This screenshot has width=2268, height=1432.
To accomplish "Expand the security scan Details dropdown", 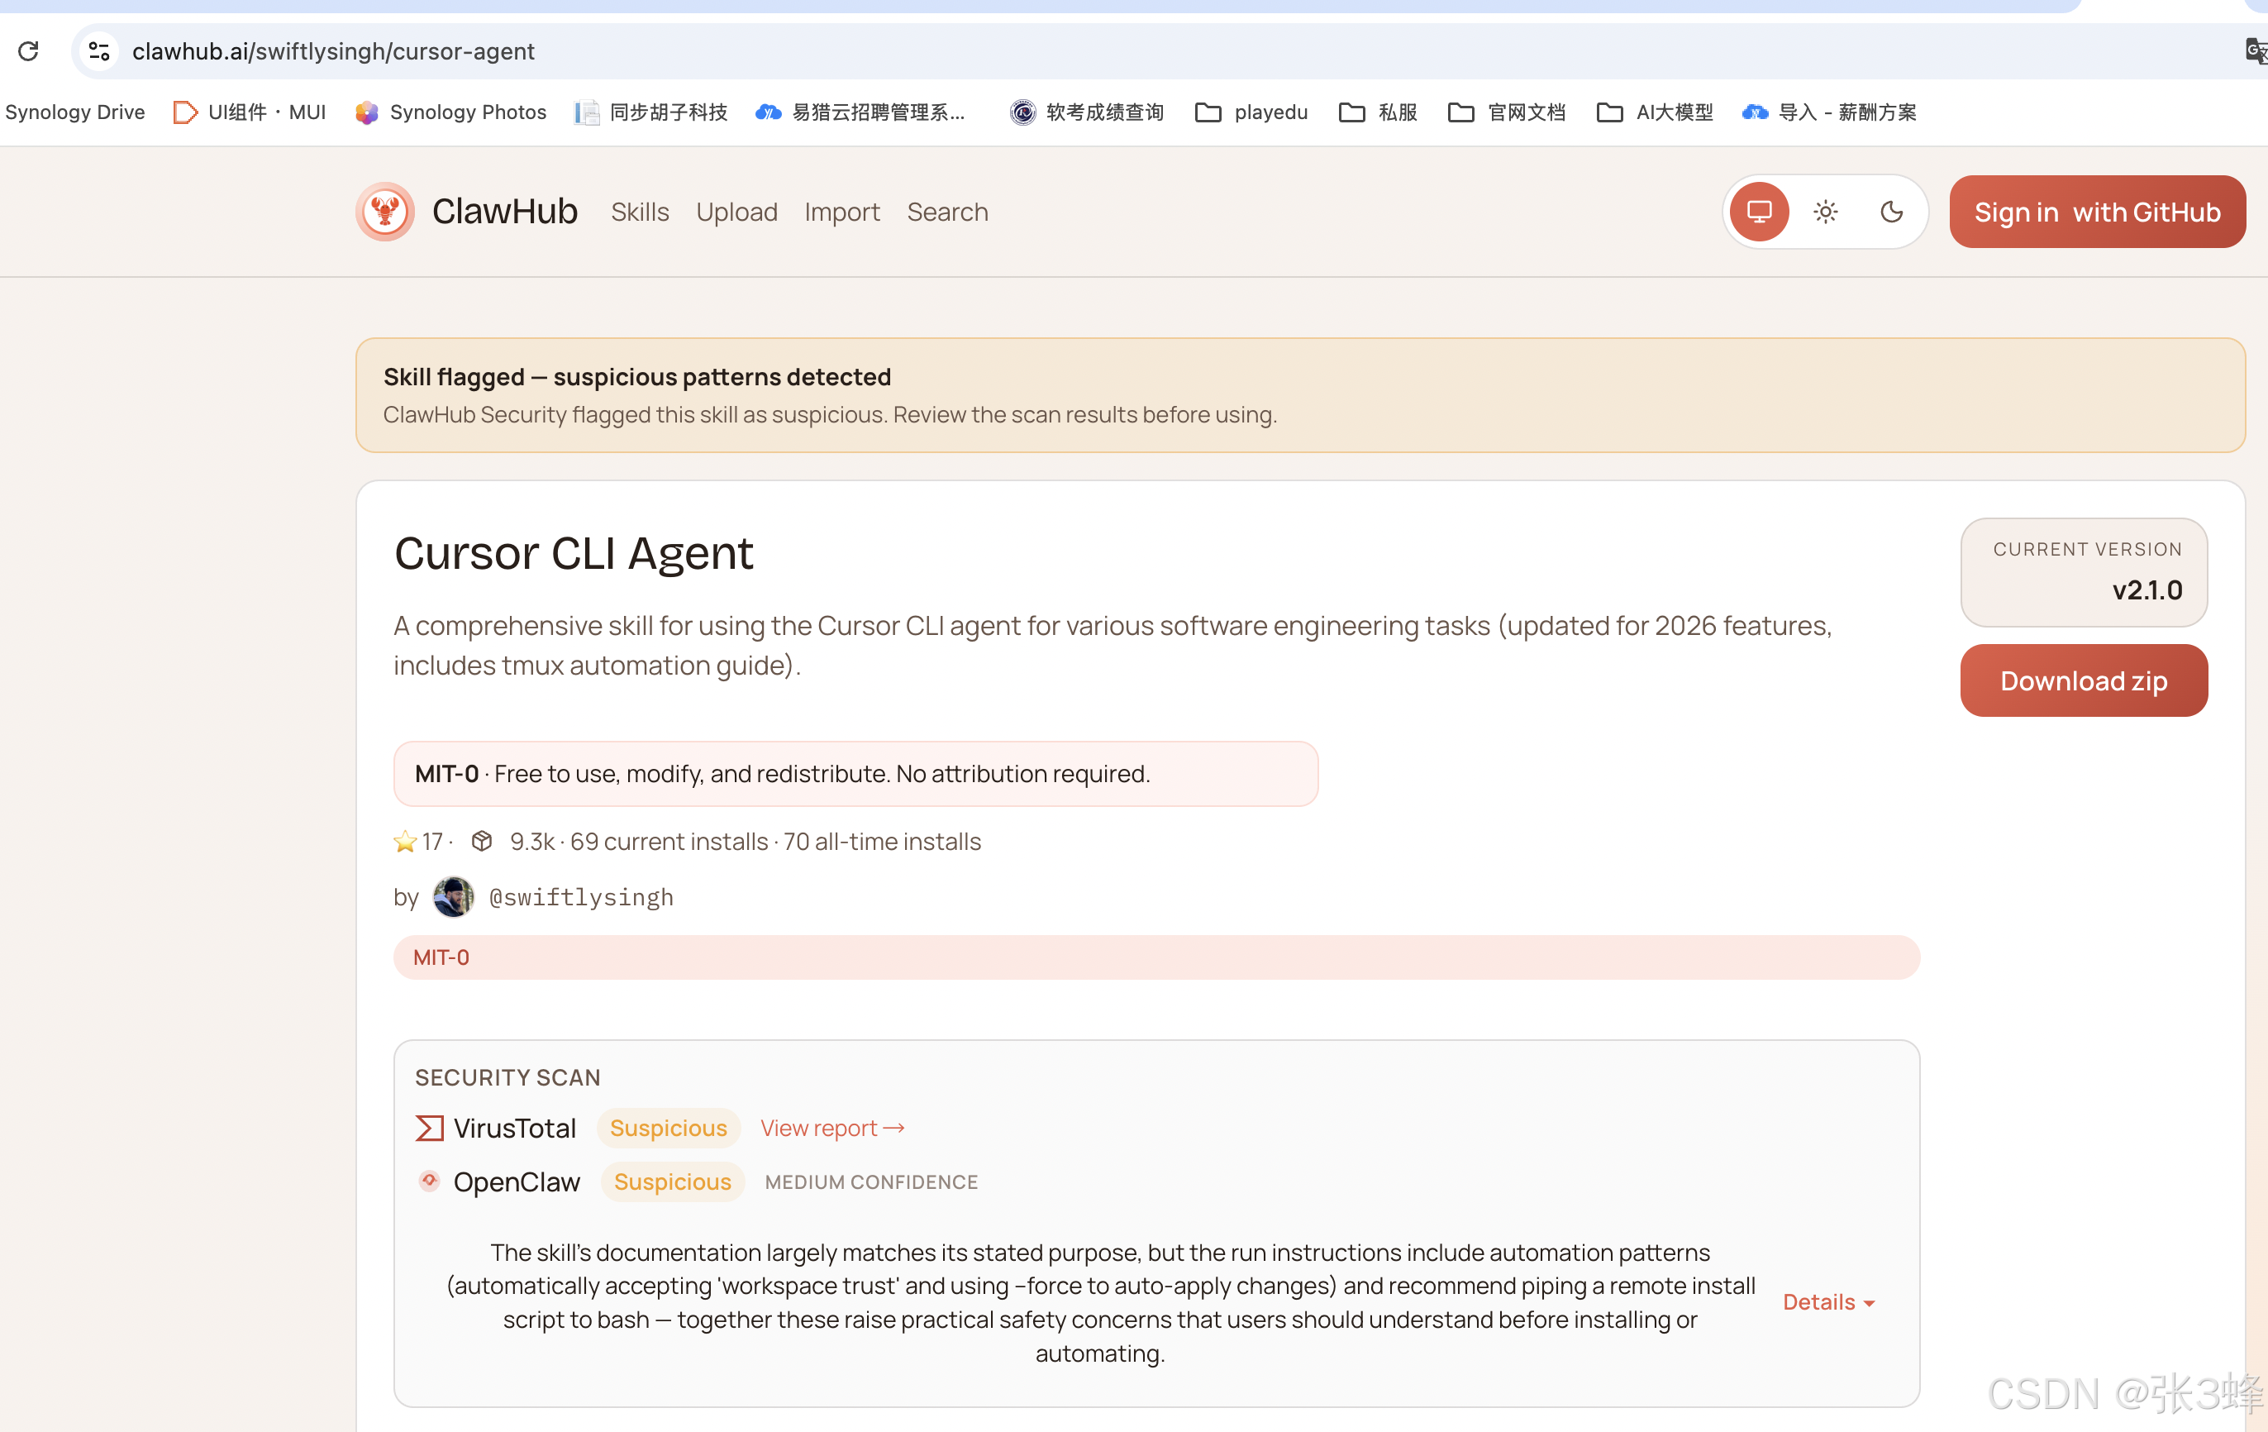I will click(1828, 1302).
